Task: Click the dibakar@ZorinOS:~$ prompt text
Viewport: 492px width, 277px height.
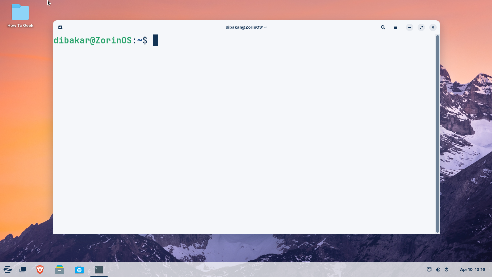Action: [x=101, y=40]
